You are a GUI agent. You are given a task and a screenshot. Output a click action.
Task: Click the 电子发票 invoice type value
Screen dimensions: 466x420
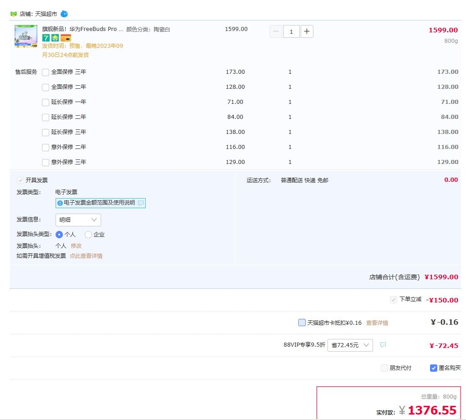pyautogui.click(x=66, y=192)
